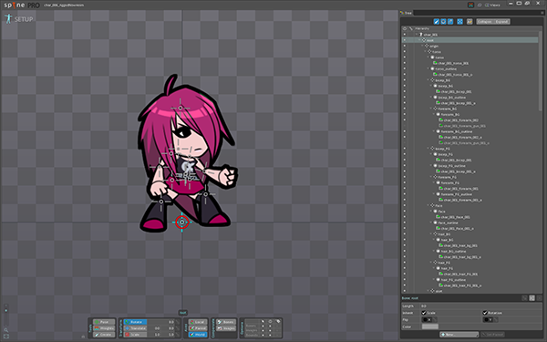Viewport: 547px width, 342px height.
Task: Collapse the forearm_FG_outline slot node
Action: coord(434,194)
